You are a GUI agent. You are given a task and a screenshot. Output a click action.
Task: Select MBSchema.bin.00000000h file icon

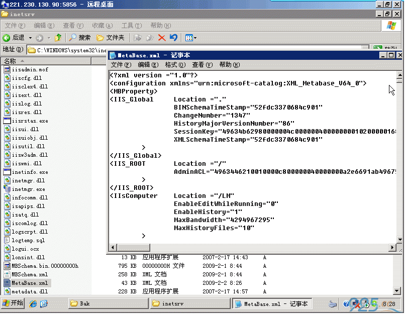point(7,266)
